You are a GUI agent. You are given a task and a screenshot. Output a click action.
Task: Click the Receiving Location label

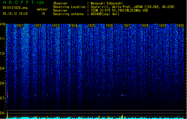tap(69, 7)
